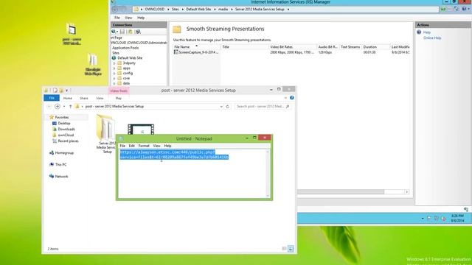Open the View ribbon tab in Explorer
The height and width of the screenshot is (265, 472).
tap(100, 98)
